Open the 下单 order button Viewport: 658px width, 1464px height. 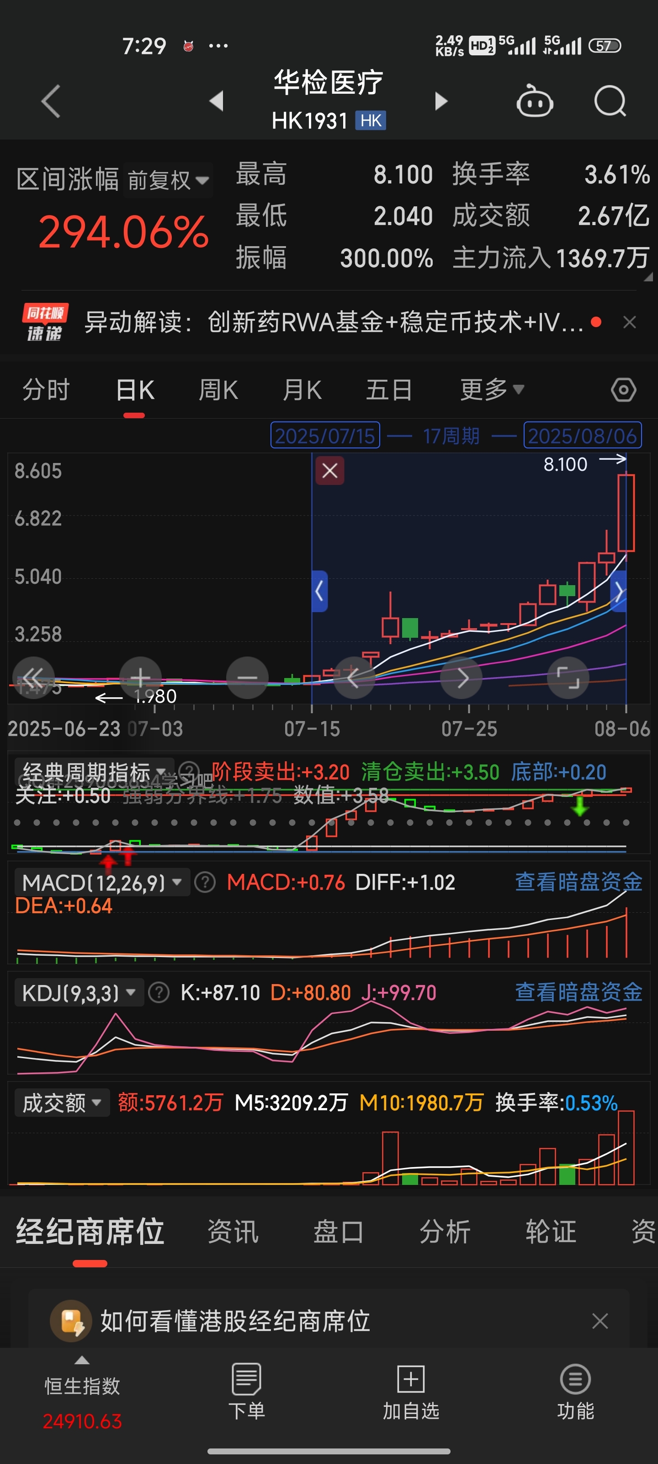tap(246, 1391)
